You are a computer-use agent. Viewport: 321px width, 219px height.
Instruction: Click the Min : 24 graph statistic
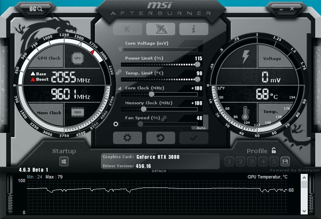coord(35,177)
